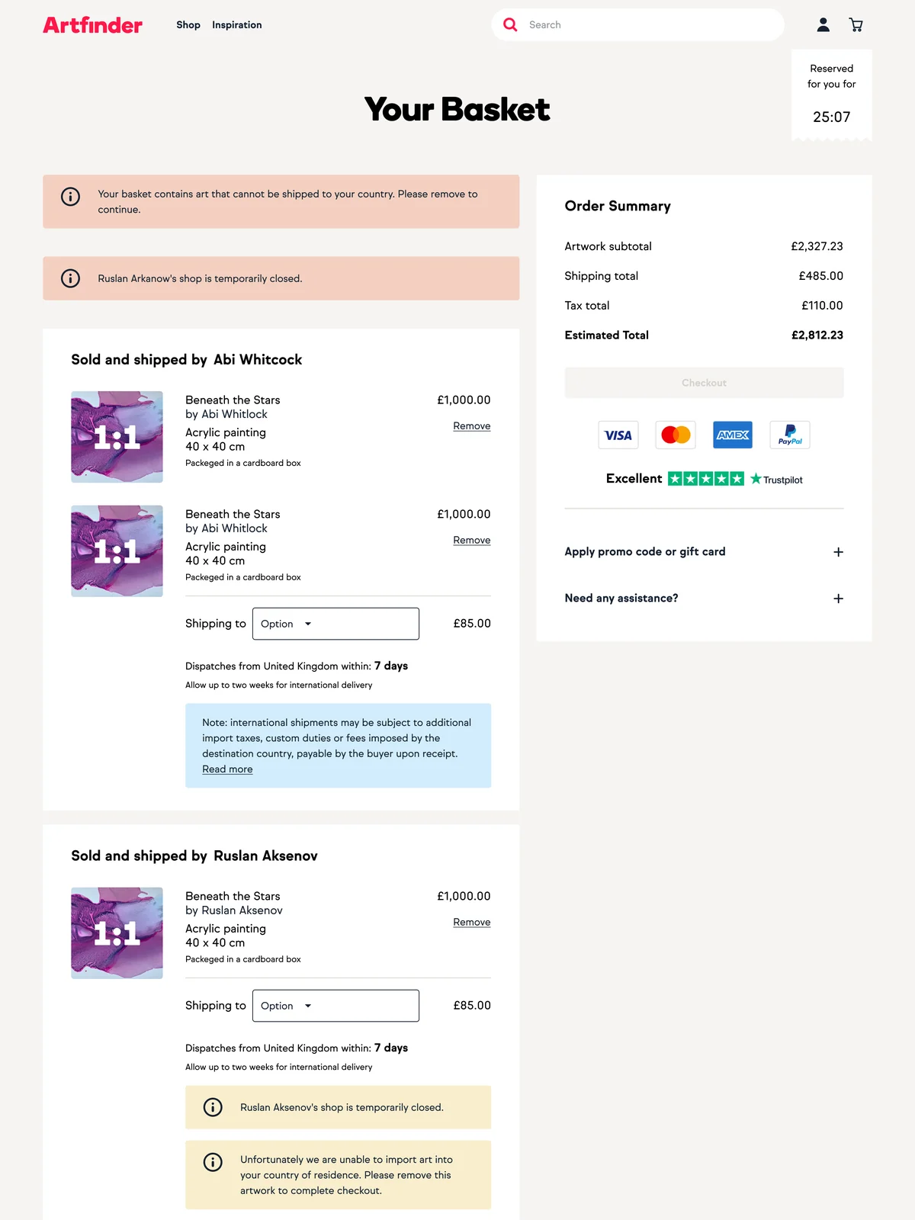The height and width of the screenshot is (1220, 915).
Task: Open Ruslan Aksenov Shipping to dropdown
Action: [x=335, y=1006]
